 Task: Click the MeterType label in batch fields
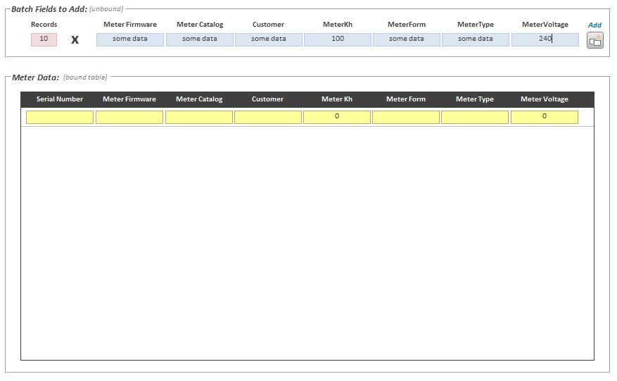pos(476,25)
